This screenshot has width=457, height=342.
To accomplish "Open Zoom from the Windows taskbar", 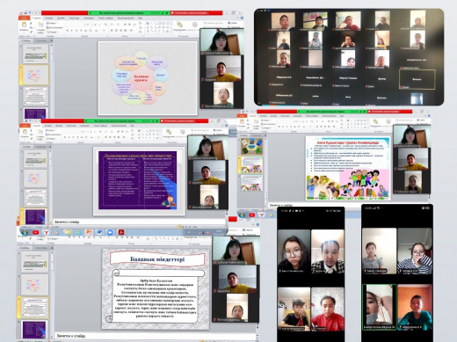I will click(110, 233).
